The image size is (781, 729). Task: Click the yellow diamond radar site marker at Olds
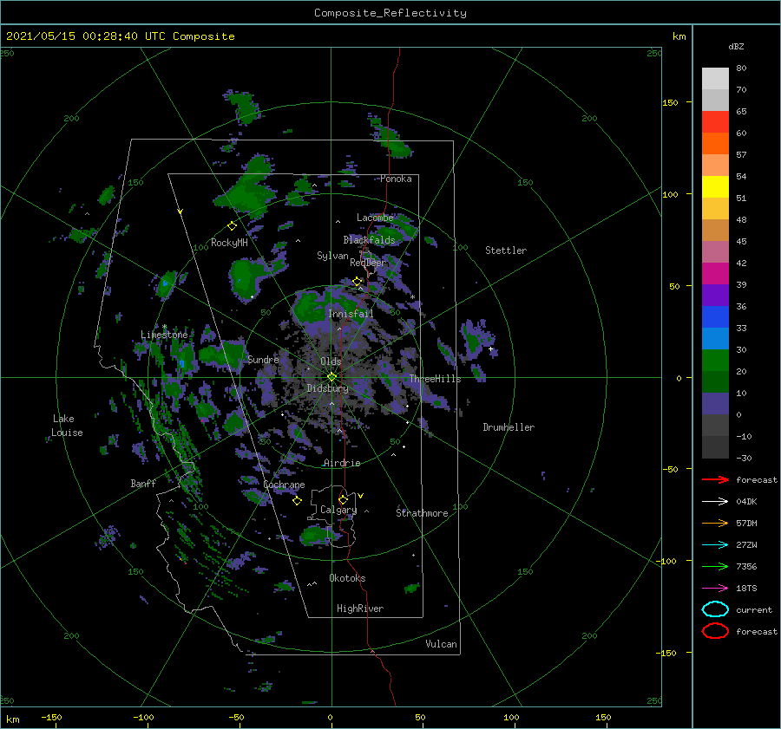pos(331,377)
